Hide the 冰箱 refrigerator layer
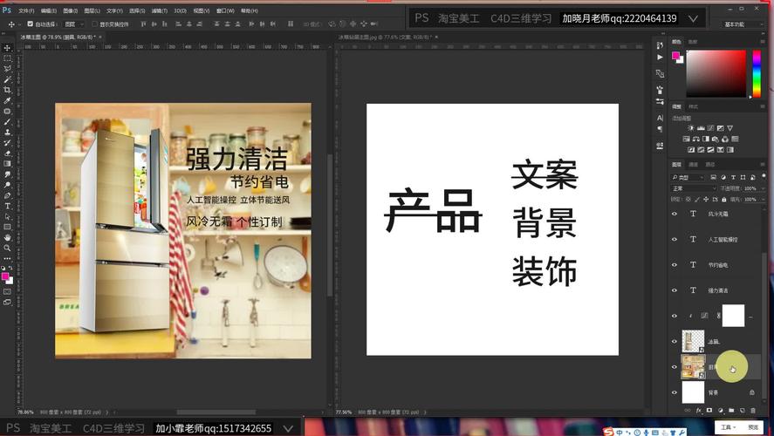 (x=675, y=341)
